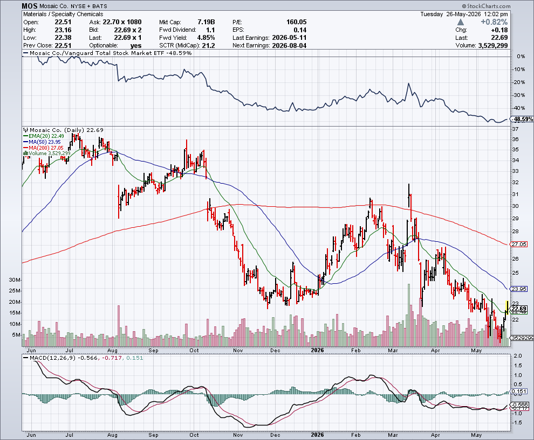
Task: Click the Low value 22.38
Action: (x=63, y=38)
